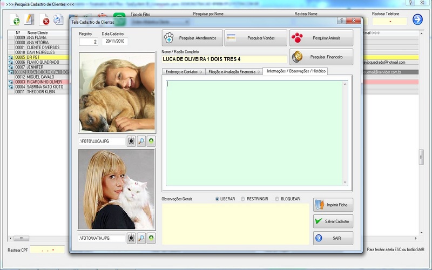Click the Rastrear CPF field

[x=47, y=249]
